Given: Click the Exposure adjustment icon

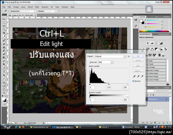Looking at the screenshot, I should tap(161, 43).
